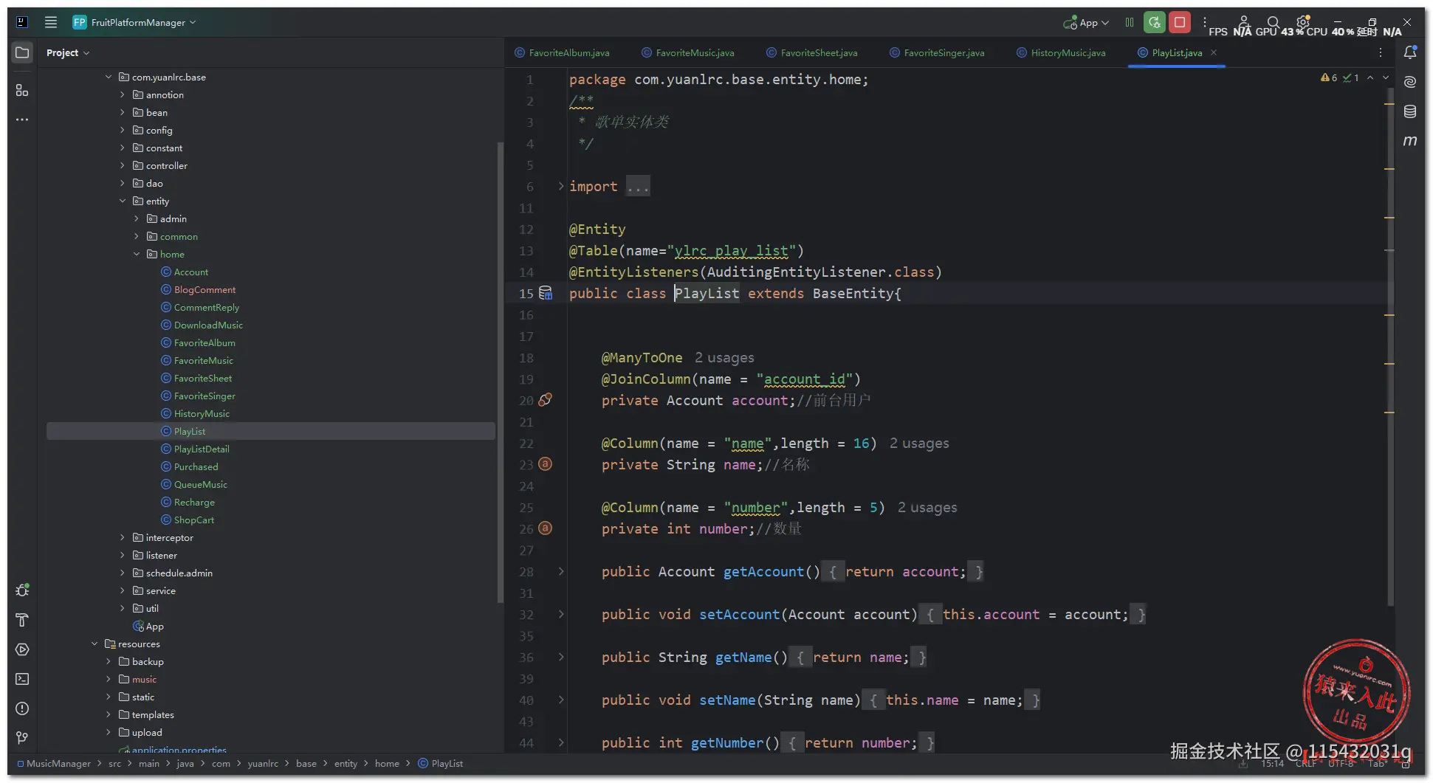Viewport: 1433px width, 783px height.
Task: Select the App class in tree
Action: pyautogui.click(x=154, y=626)
